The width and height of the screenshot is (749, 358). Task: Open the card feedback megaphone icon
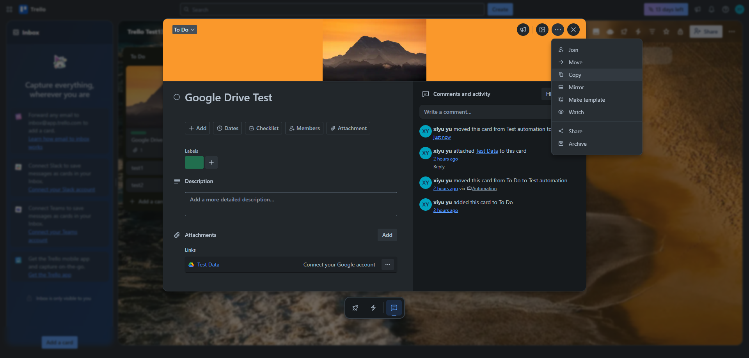click(x=523, y=30)
